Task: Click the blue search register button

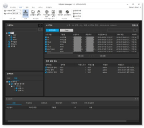Action: coord(52,30)
